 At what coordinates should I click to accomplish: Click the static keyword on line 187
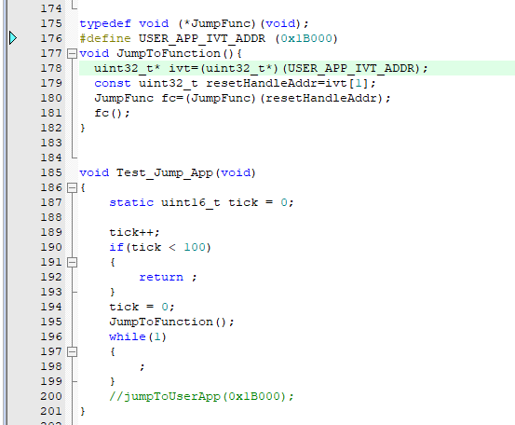[x=131, y=202]
